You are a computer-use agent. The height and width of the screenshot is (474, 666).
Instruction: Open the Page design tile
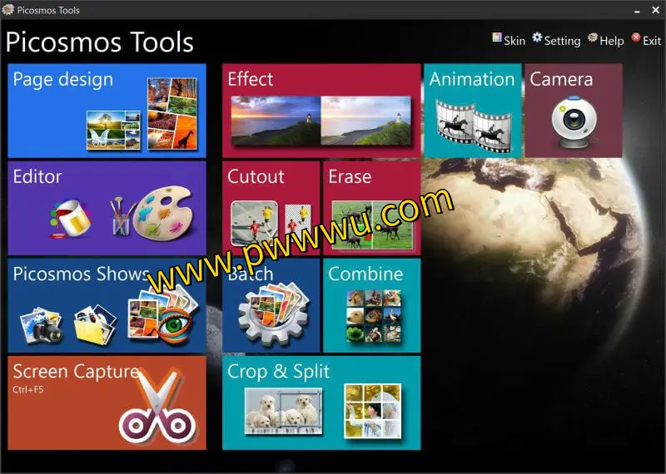click(x=107, y=111)
